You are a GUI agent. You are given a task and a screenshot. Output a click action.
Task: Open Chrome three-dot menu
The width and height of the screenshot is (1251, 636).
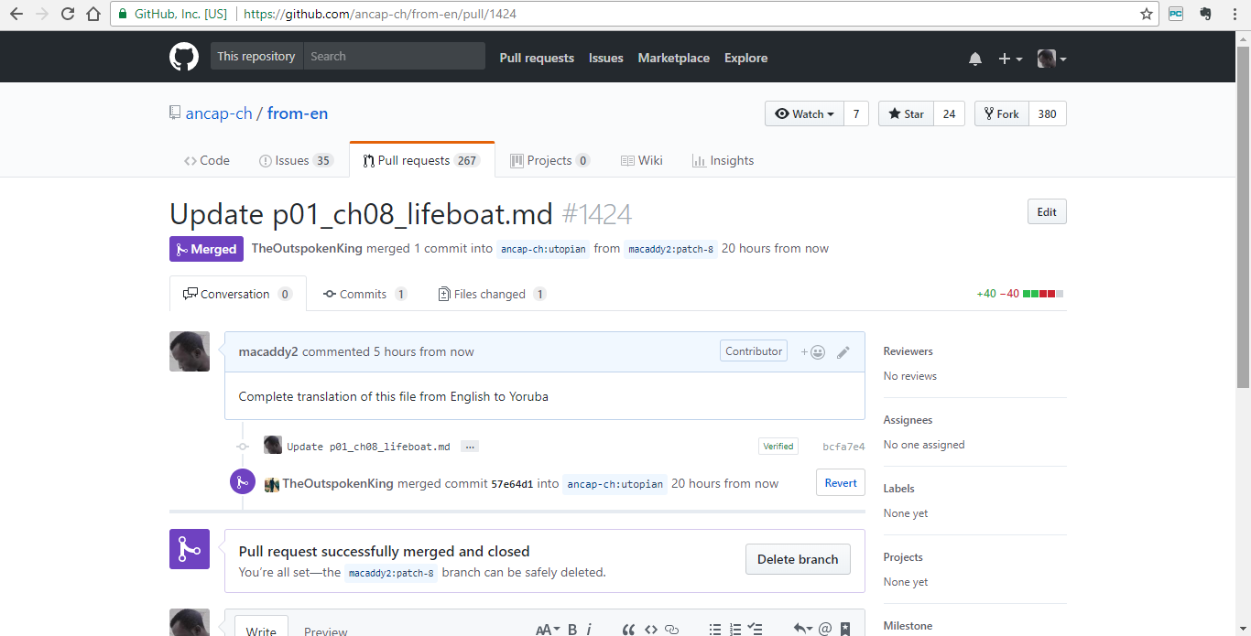pos(1234,14)
